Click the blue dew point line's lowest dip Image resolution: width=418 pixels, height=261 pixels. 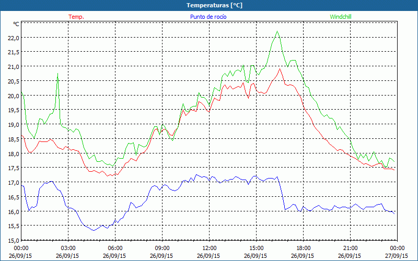(93, 230)
